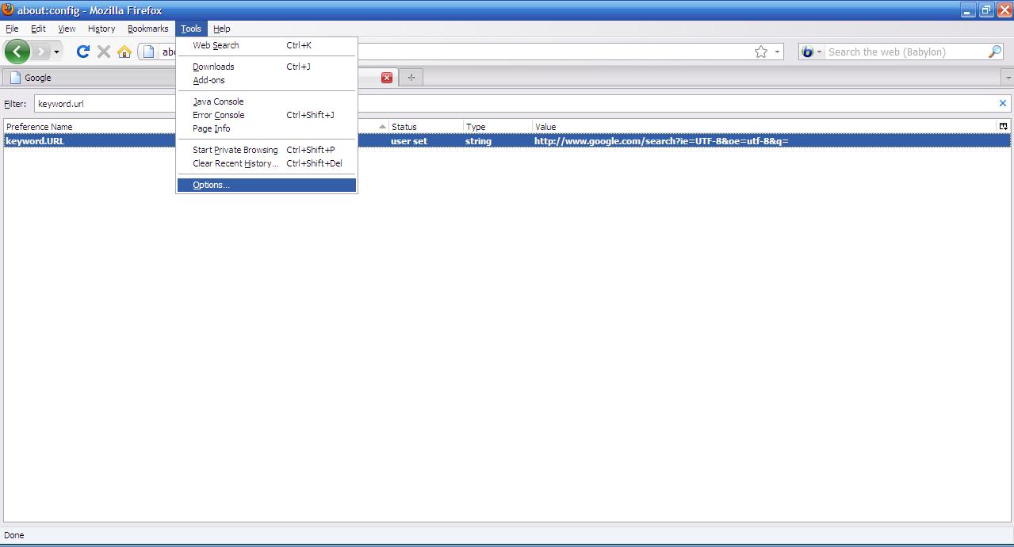Viewport: 1014px width, 547px height.
Task: Select Options from the Tools menu
Action: click(211, 185)
